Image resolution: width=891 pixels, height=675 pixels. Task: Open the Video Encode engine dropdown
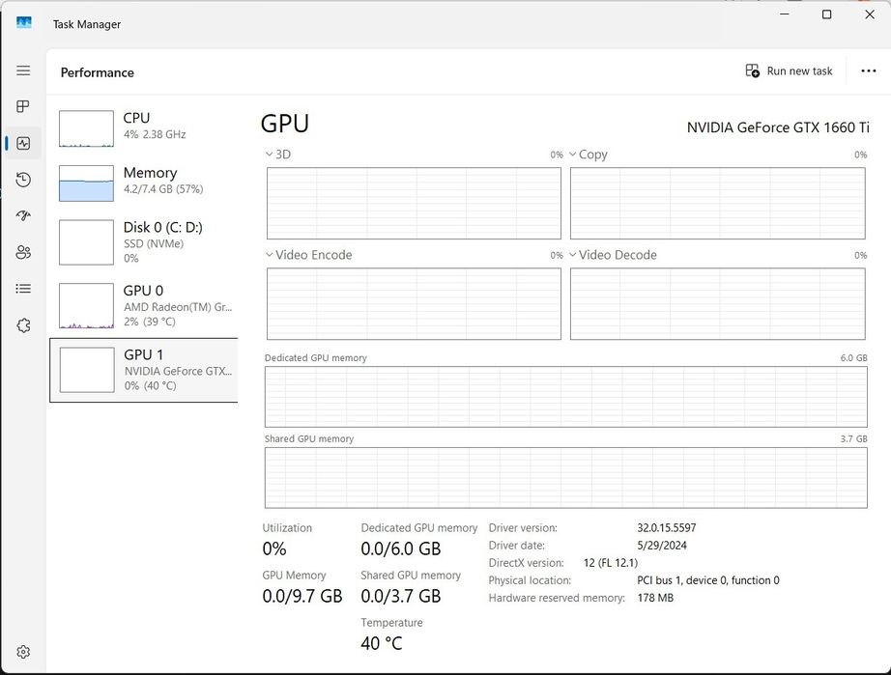[x=308, y=255]
